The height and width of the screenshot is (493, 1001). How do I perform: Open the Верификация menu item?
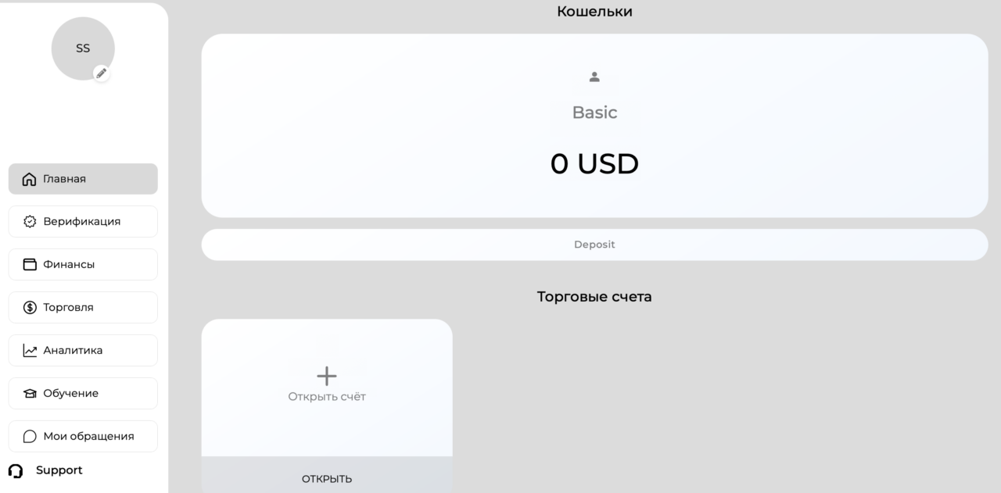[x=83, y=222]
